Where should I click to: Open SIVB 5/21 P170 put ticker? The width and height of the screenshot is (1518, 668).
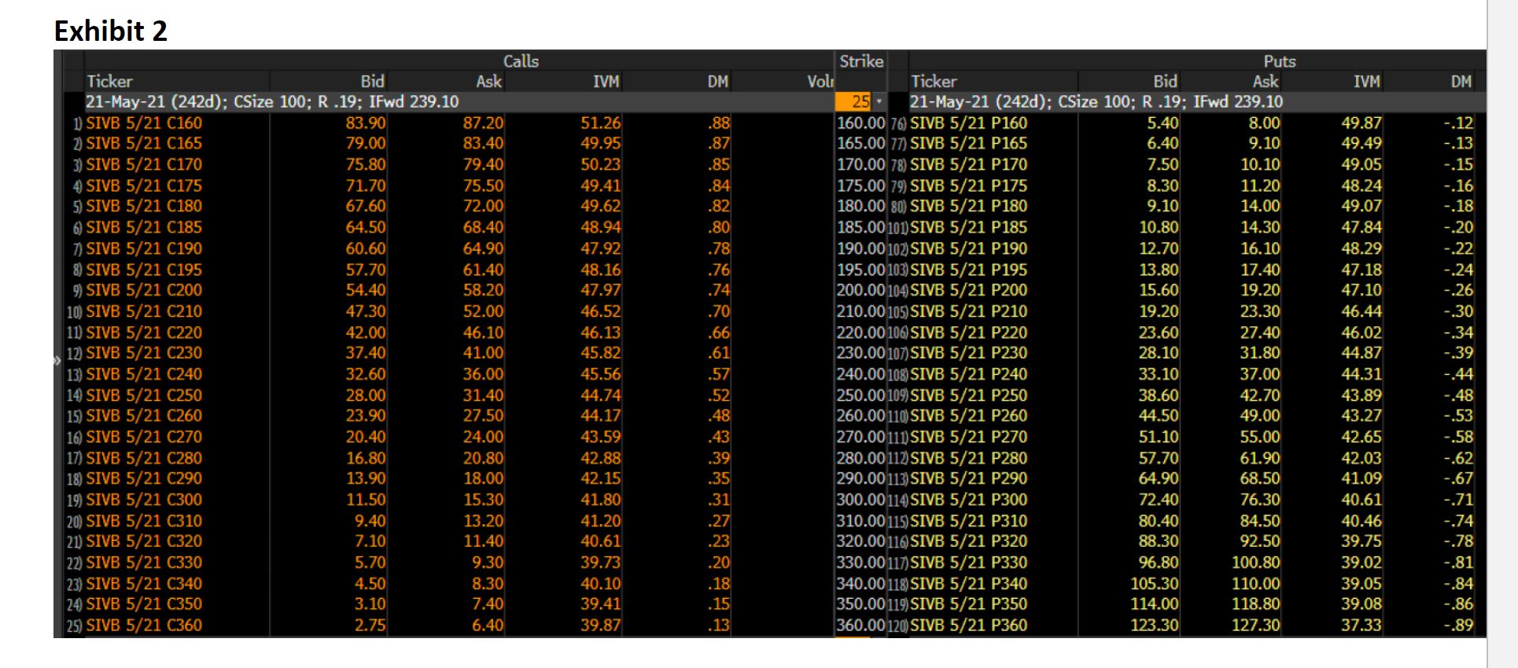click(968, 164)
